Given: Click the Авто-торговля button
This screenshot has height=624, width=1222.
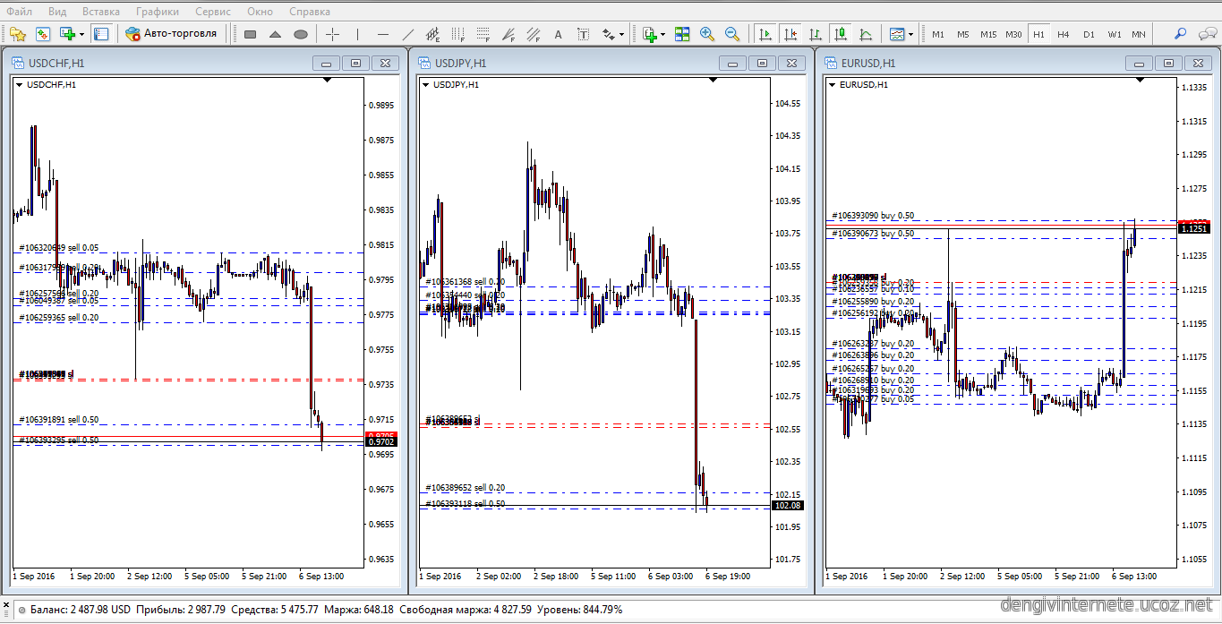Looking at the screenshot, I should click(171, 34).
